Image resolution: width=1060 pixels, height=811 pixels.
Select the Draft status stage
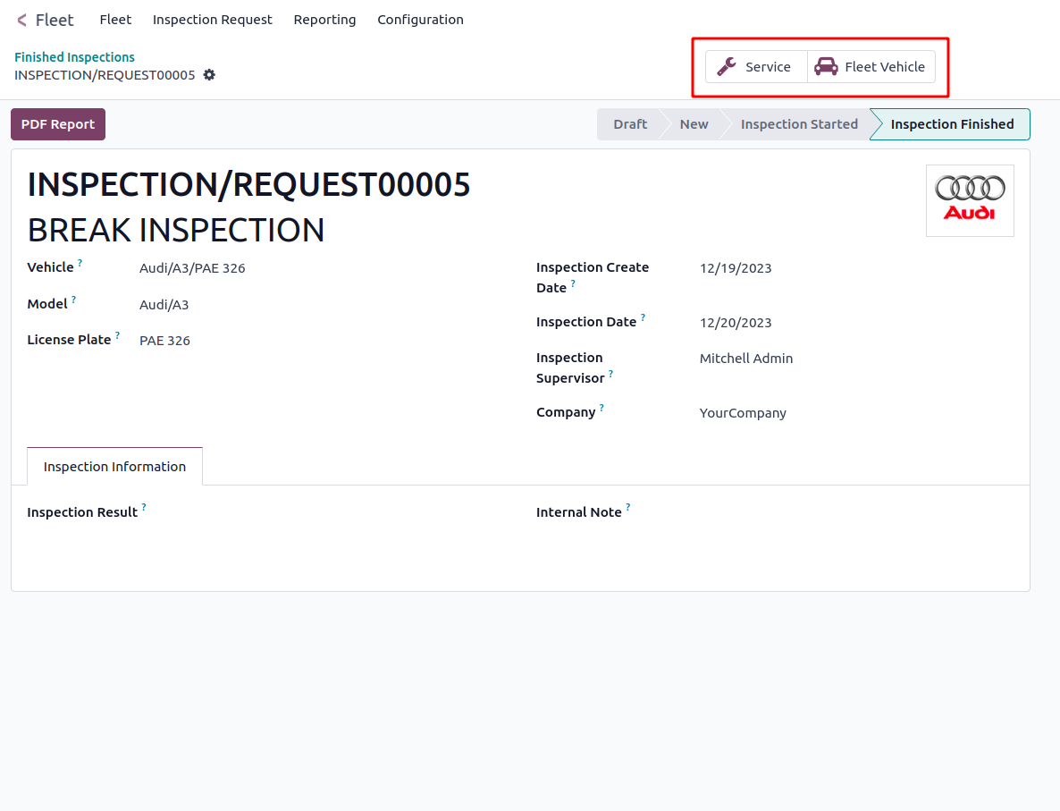[630, 124]
